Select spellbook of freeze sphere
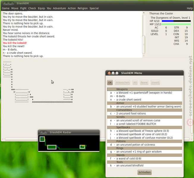Screen dimensions: 194x178 coord(144,131)
